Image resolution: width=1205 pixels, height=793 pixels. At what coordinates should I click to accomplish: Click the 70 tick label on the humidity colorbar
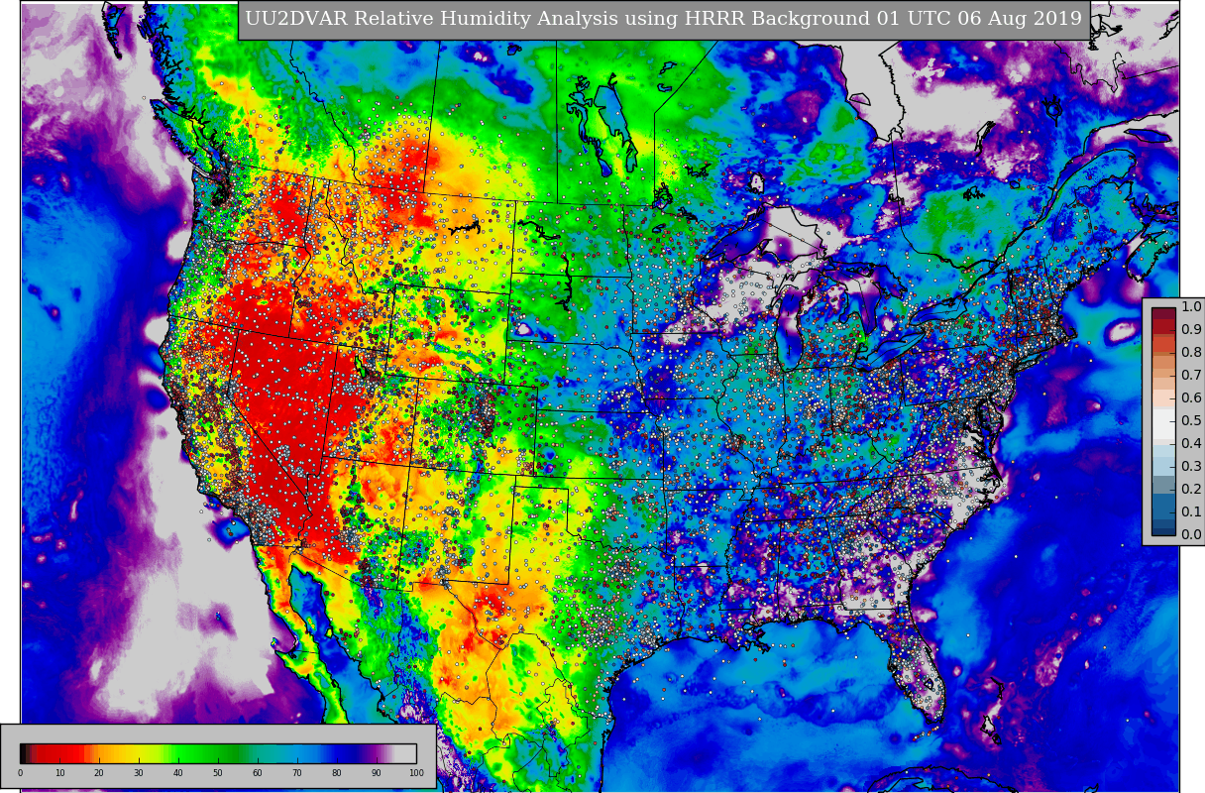(297, 773)
